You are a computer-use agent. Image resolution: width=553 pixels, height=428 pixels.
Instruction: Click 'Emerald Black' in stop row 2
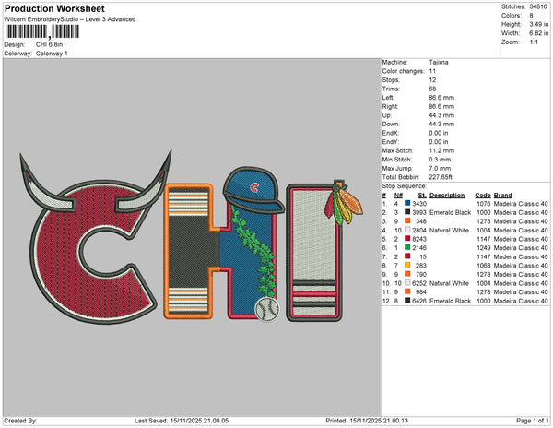click(x=451, y=212)
